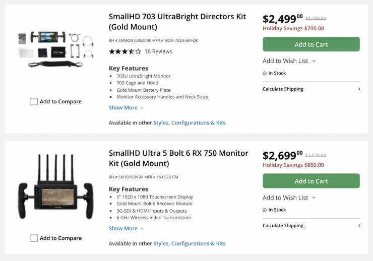The image size is (373, 261).
Task: Open Add to Wish List dropdown, second product
Action: [289, 198]
